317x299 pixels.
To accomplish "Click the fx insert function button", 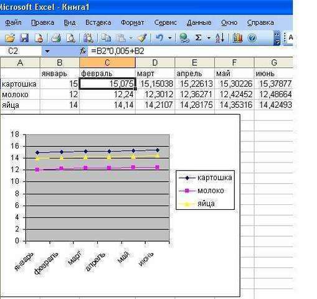I will tap(83, 51).
